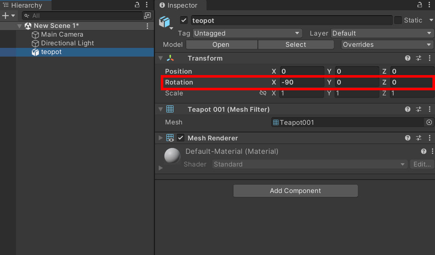This screenshot has width=435, height=255.
Task: Collapse the New Scene 1 foldout
Action: point(19,26)
